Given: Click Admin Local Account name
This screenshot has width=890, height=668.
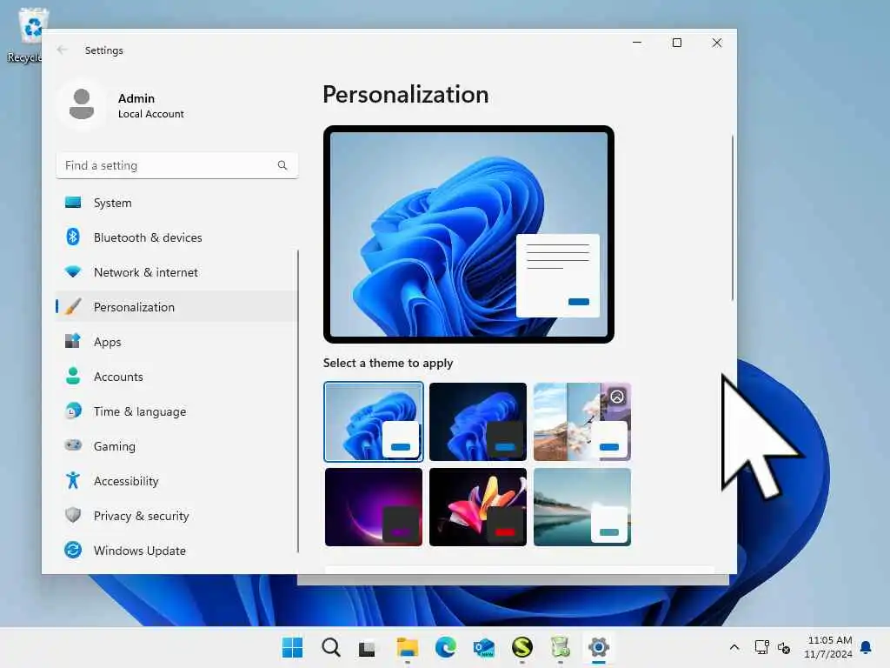Looking at the screenshot, I should pyautogui.click(x=151, y=105).
